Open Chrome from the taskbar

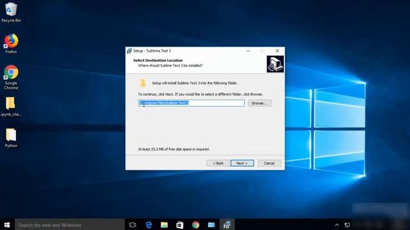(195, 225)
